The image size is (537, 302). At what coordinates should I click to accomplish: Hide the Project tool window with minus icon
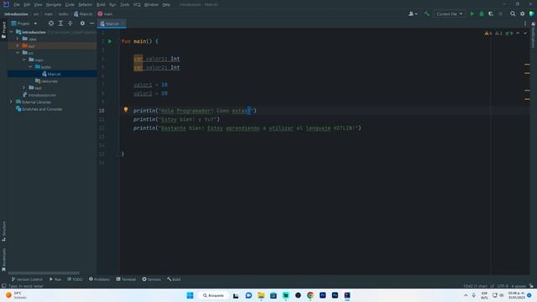(91, 23)
